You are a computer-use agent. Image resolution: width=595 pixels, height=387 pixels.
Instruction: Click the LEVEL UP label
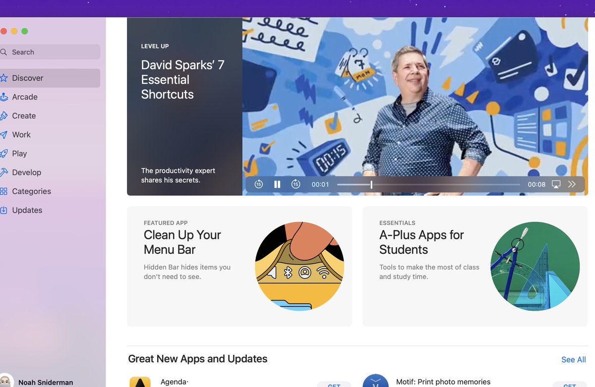(155, 46)
